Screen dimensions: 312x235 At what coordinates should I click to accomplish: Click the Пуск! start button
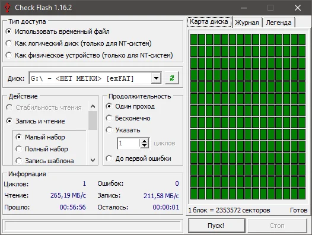pos(217,226)
